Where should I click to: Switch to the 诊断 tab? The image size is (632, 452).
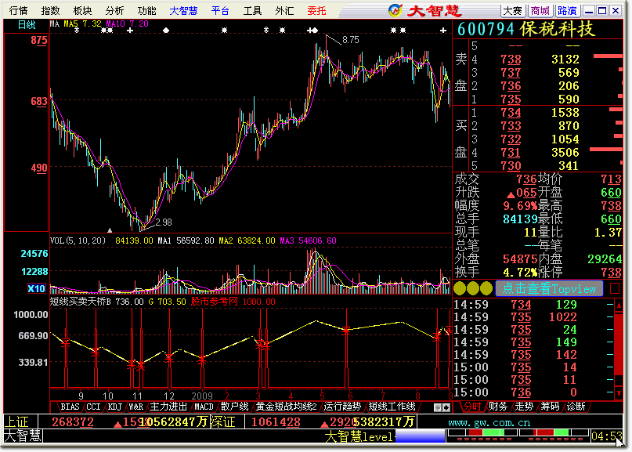(x=576, y=407)
